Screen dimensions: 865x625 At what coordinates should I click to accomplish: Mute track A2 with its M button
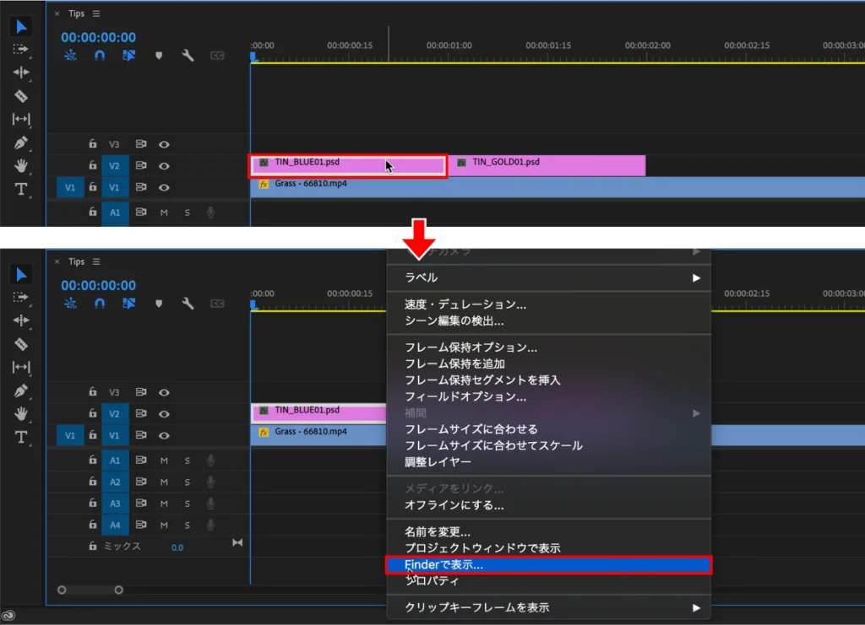point(164,482)
